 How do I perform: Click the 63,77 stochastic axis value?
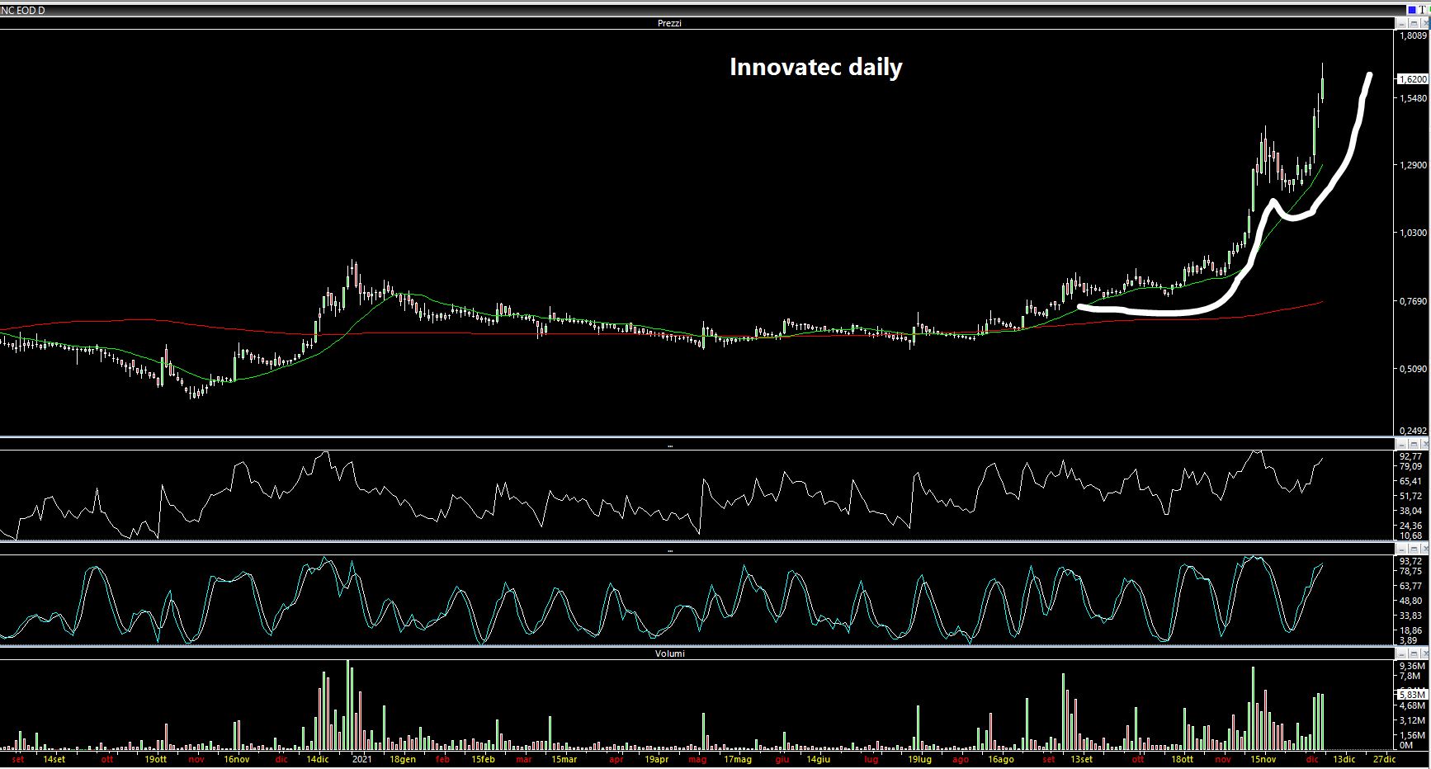click(x=1410, y=587)
